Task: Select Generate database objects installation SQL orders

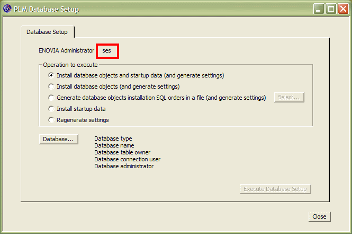Action: pyautogui.click(x=51, y=98)
